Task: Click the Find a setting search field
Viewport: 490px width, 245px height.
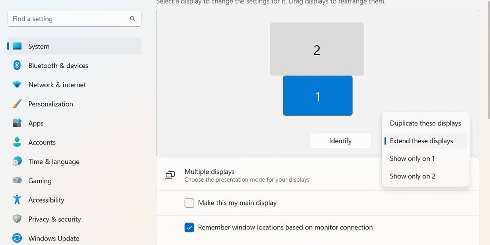Action: [x=69, y=19]
